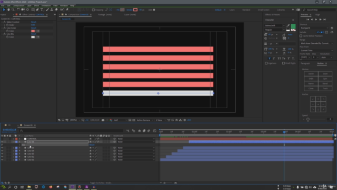Collapse the Line Color effect

[x=2, y=28]
